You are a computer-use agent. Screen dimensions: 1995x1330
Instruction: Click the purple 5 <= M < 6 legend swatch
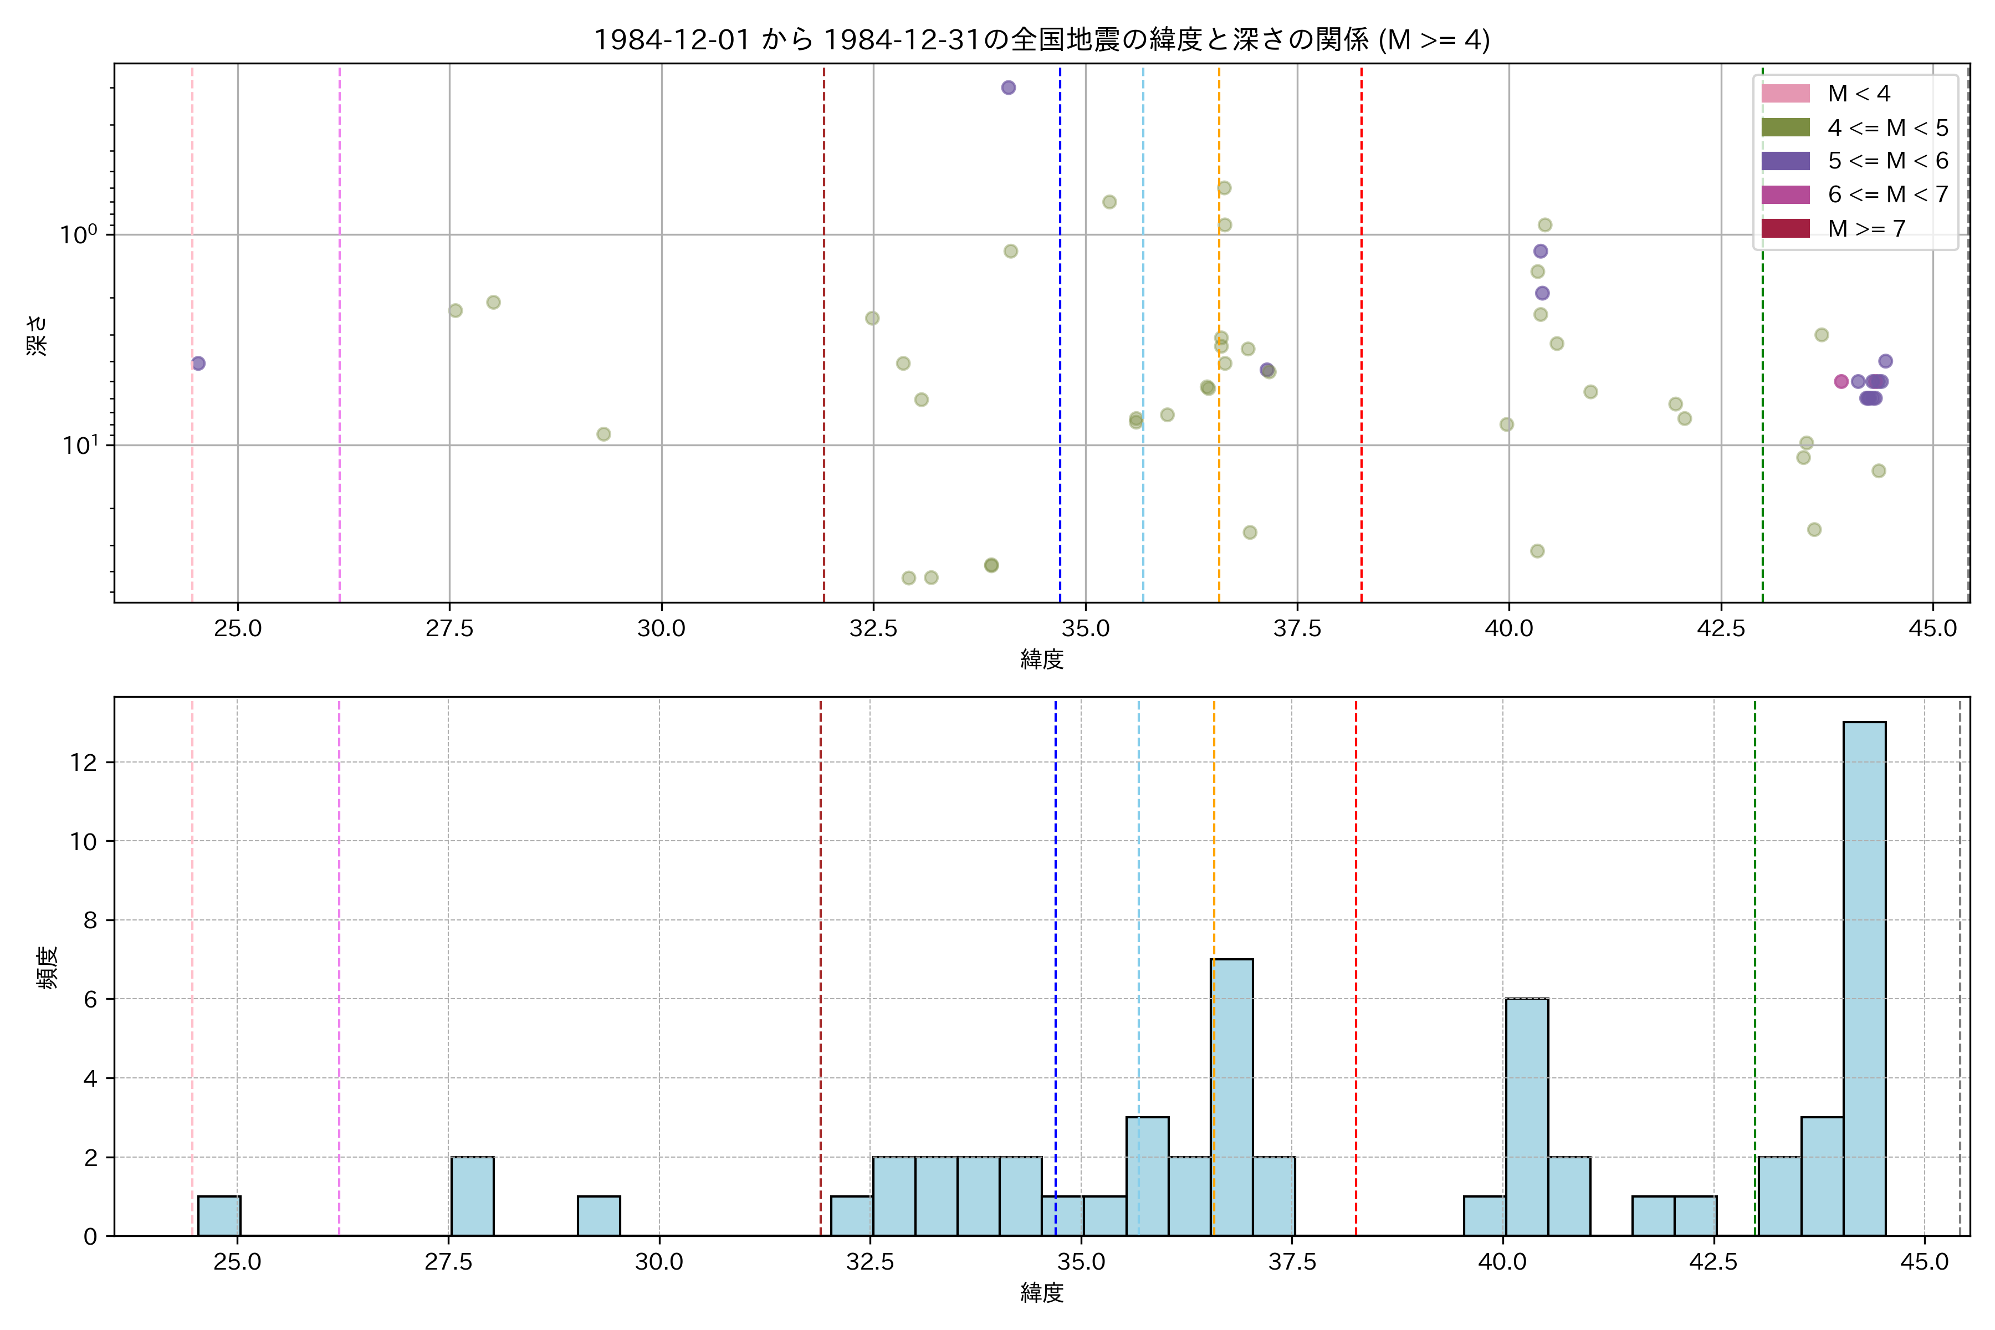[1786, 160]
